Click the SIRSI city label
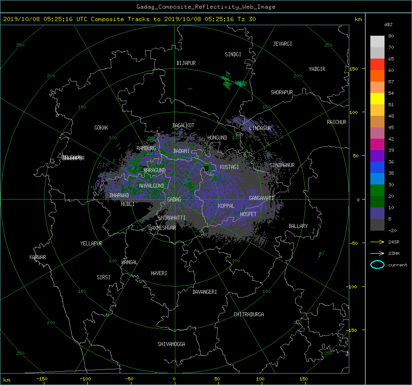 (103, 277)
